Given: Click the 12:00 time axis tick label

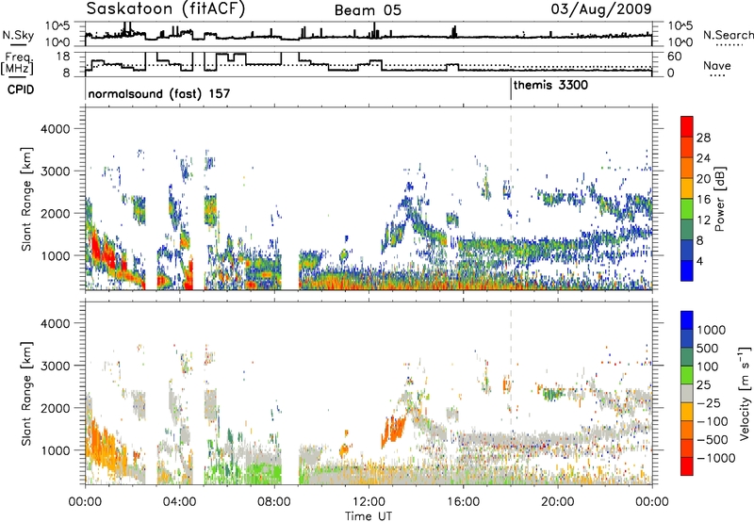Looking at the screenshot, I should (x=369, y=502).
